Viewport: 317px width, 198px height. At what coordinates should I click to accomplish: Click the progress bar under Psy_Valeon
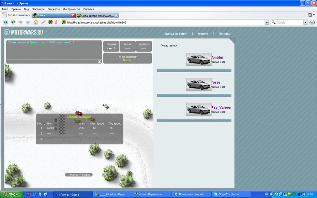click(194, 120)
